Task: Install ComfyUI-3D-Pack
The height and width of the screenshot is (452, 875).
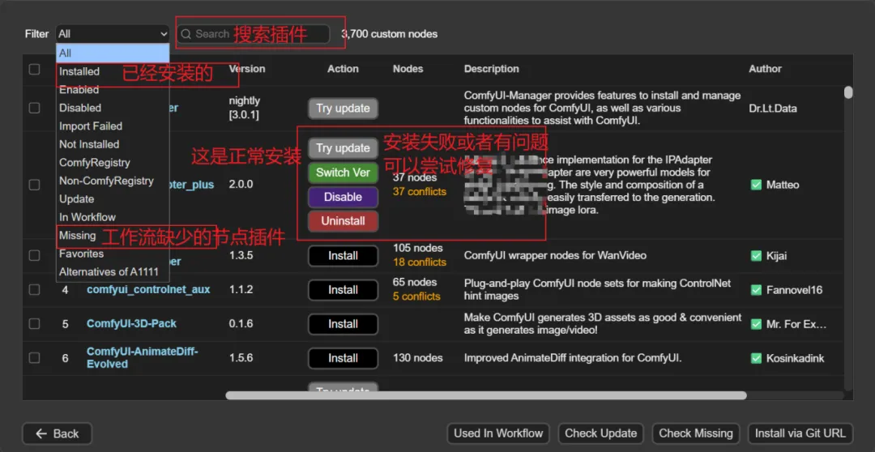Action: click(x=344, y=324)
